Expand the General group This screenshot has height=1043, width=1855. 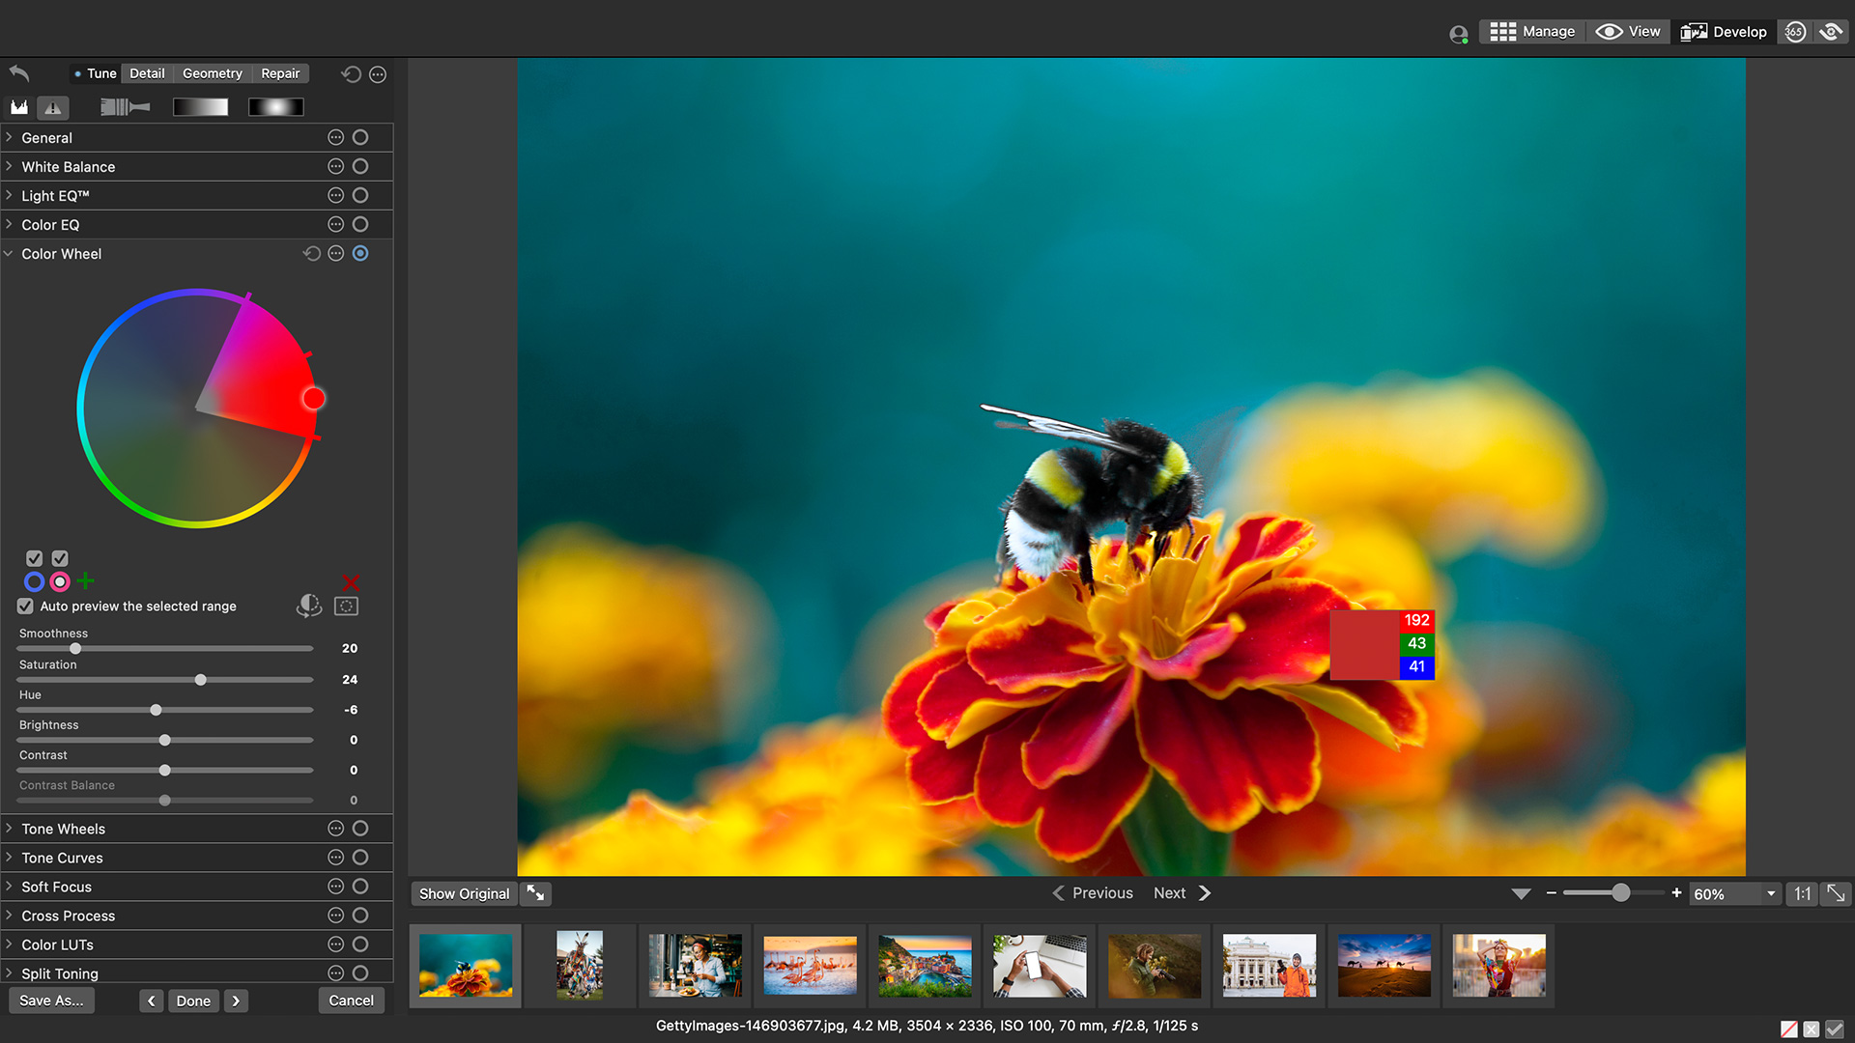click(9, 137)
